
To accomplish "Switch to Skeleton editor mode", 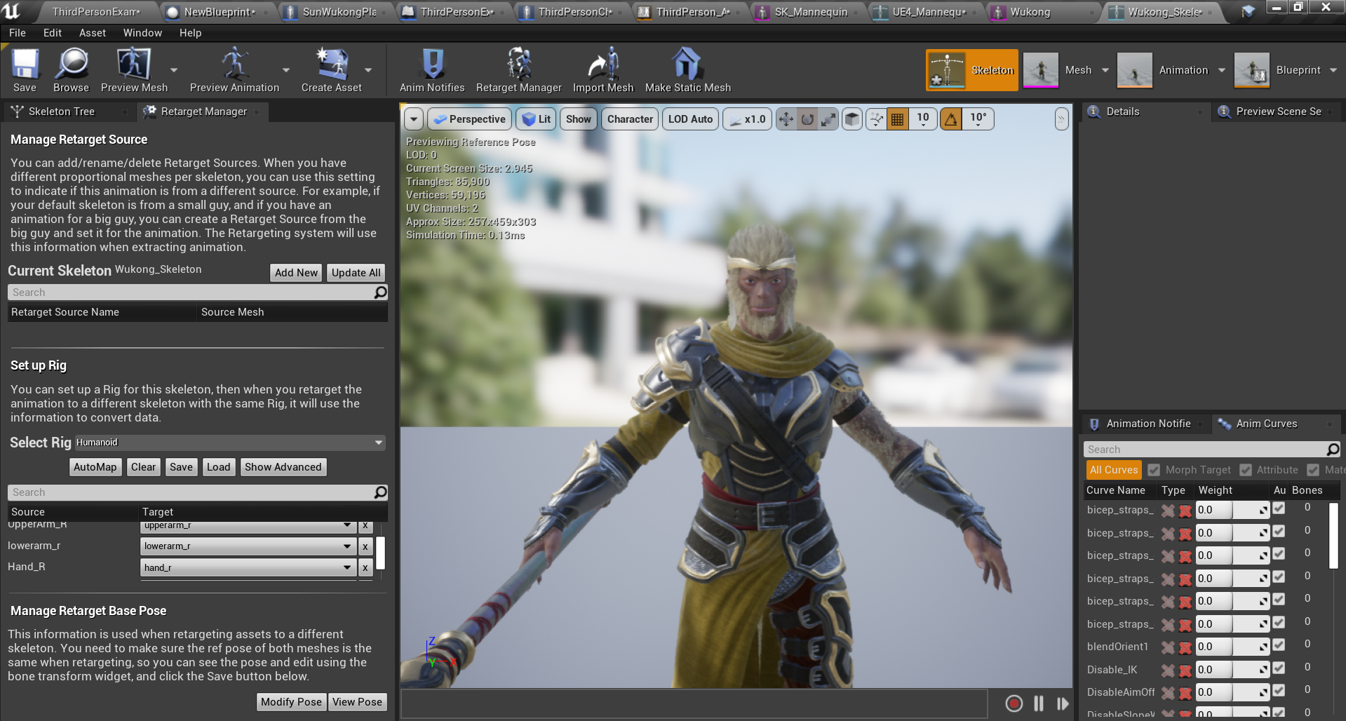I will (x=971, y=70).
